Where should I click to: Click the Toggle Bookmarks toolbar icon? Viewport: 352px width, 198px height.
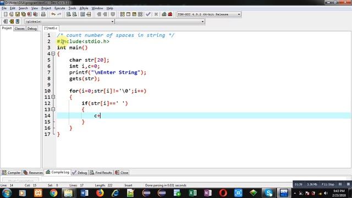[x=12, y=21]
